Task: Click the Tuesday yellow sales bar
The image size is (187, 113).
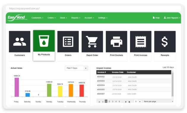Action: (60, 91)
